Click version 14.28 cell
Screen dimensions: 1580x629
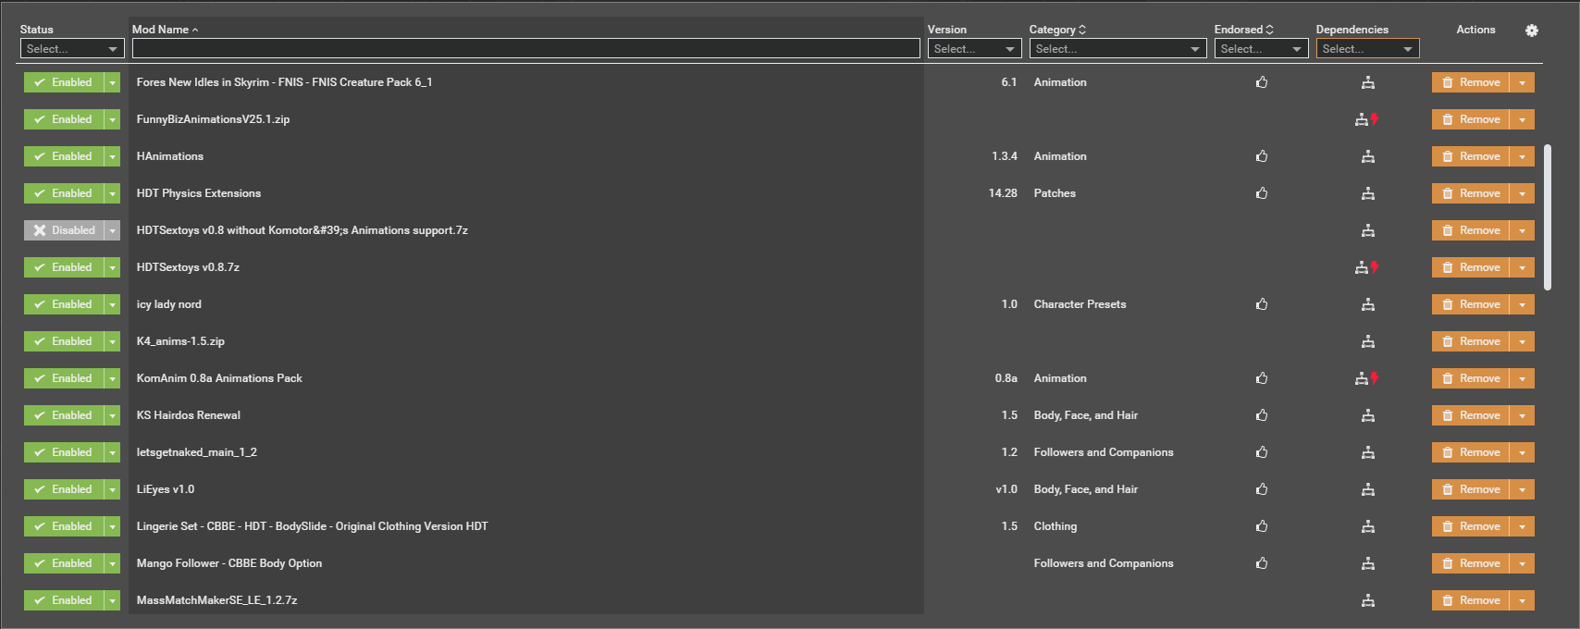tap(1003, 193)
